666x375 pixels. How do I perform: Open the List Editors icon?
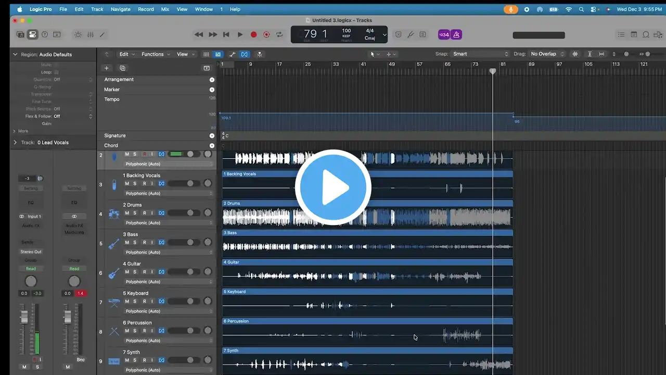click(x=621, y=35)
